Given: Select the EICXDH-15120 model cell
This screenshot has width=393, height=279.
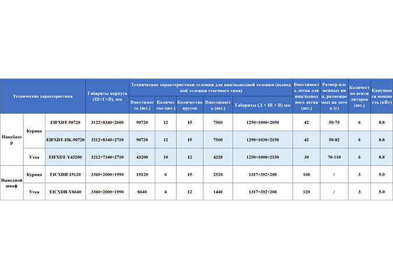Looking at the screenshot, I should [65, 175].
